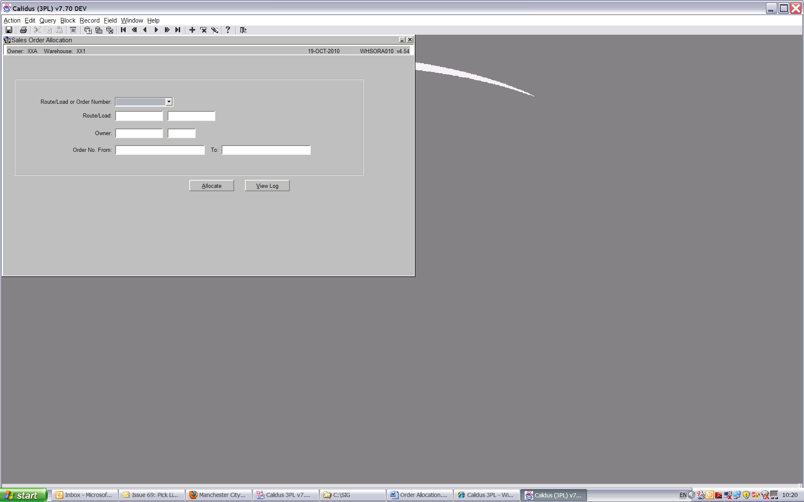Click the 19-OCT-2010 date text

(324, 51)
